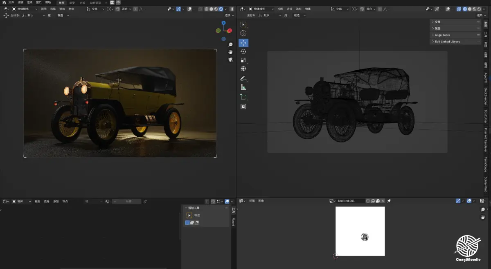Click pan hand icon in image editor

pyautogui.click(x=483, y=218)
